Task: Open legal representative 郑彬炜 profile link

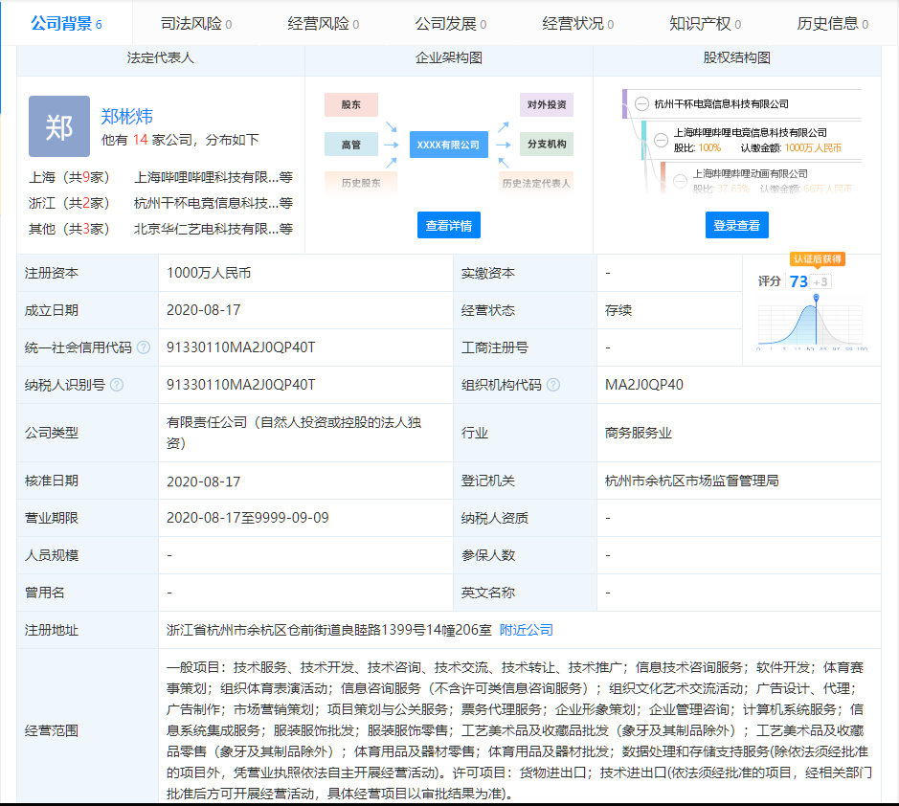Action: click(126, 117)
